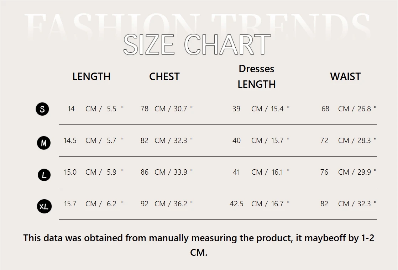398x270 pixels.
Task: Click the size S chest value 78
Action: click(x=145, y=109)
